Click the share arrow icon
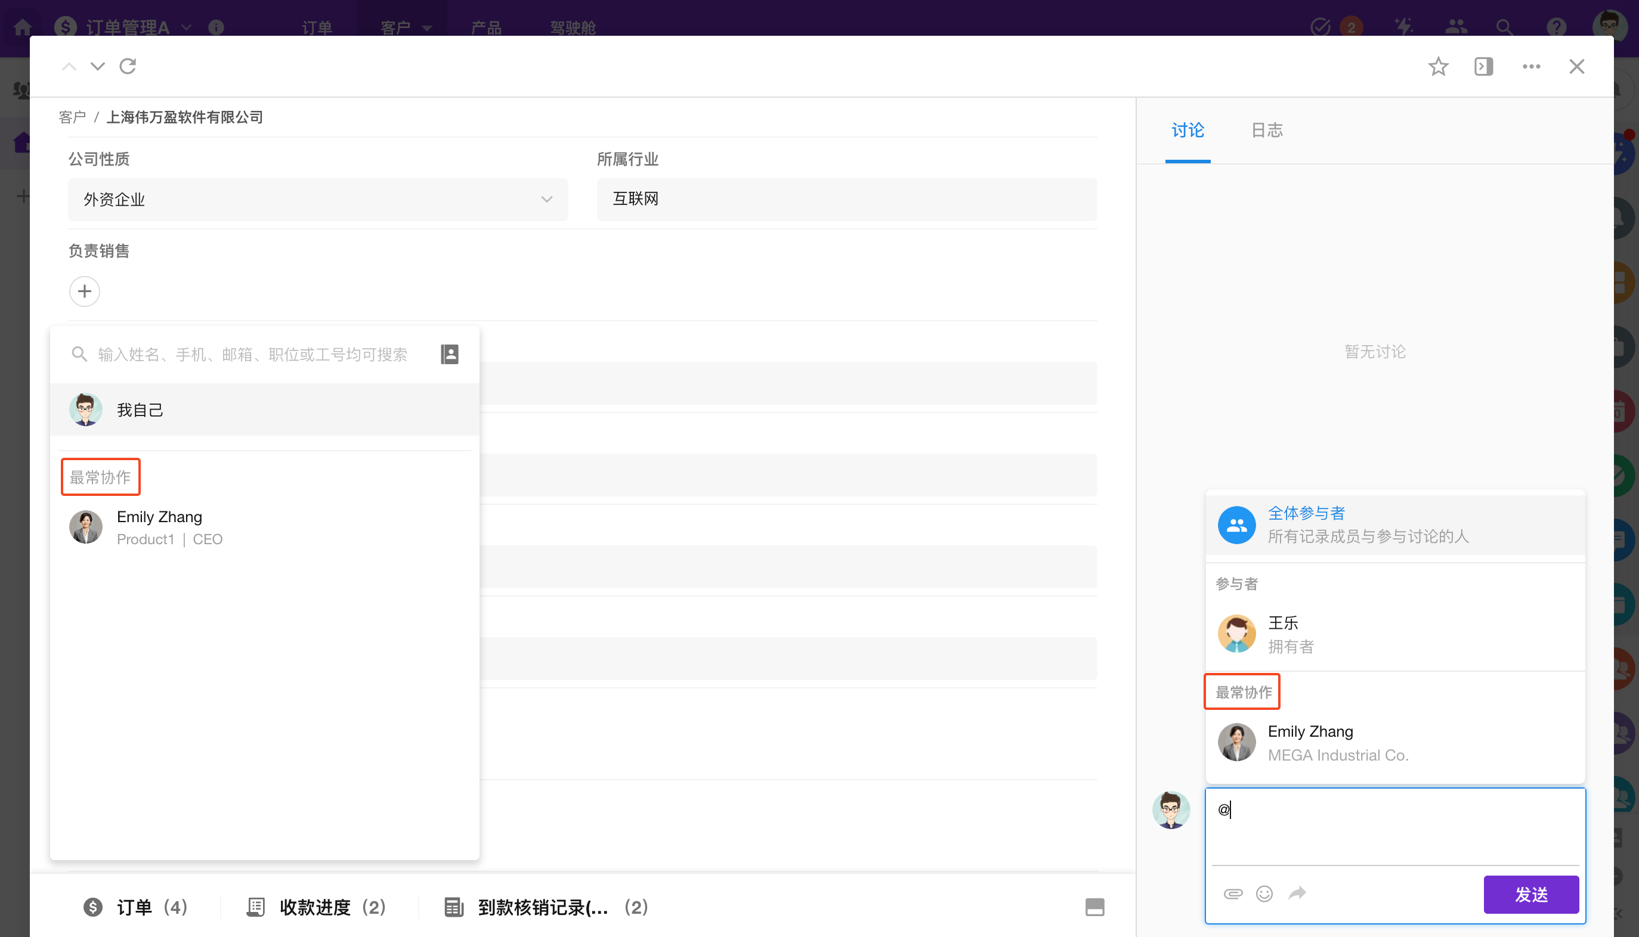Screen dimensions: 1639x937 (x=1297, y=893)
